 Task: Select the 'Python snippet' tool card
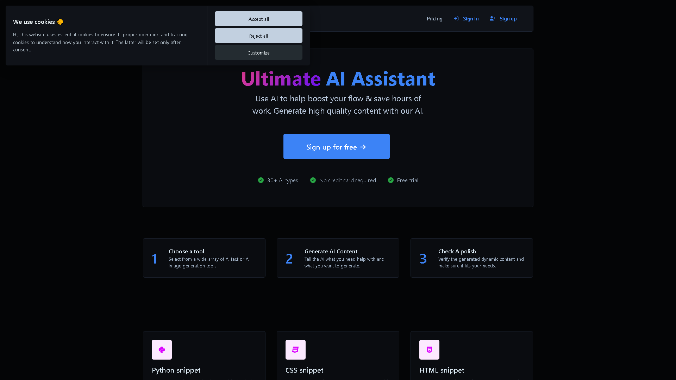tap(204, 355)
